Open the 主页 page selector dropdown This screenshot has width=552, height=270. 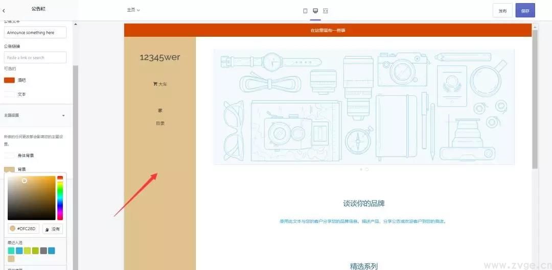tap(133, 10)
